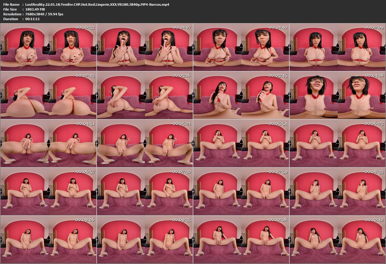386x264 pixels.
Task: Open the thumbnail stamped 00:00:33
Action: point(48,47)
